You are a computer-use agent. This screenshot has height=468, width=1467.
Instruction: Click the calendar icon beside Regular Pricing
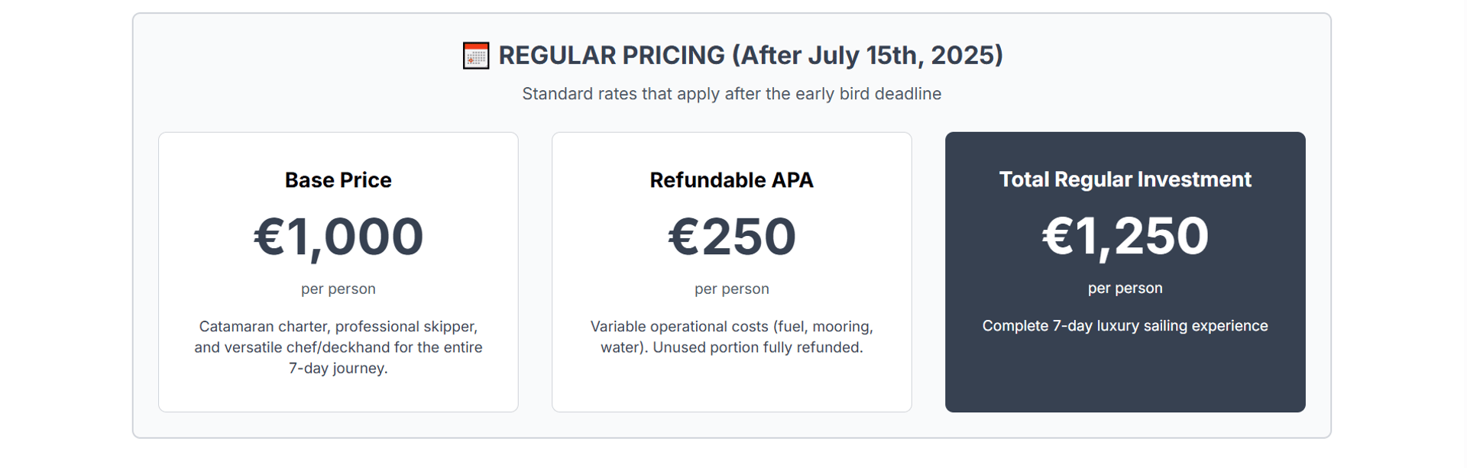pyautogui.click(x=476, y=56)
